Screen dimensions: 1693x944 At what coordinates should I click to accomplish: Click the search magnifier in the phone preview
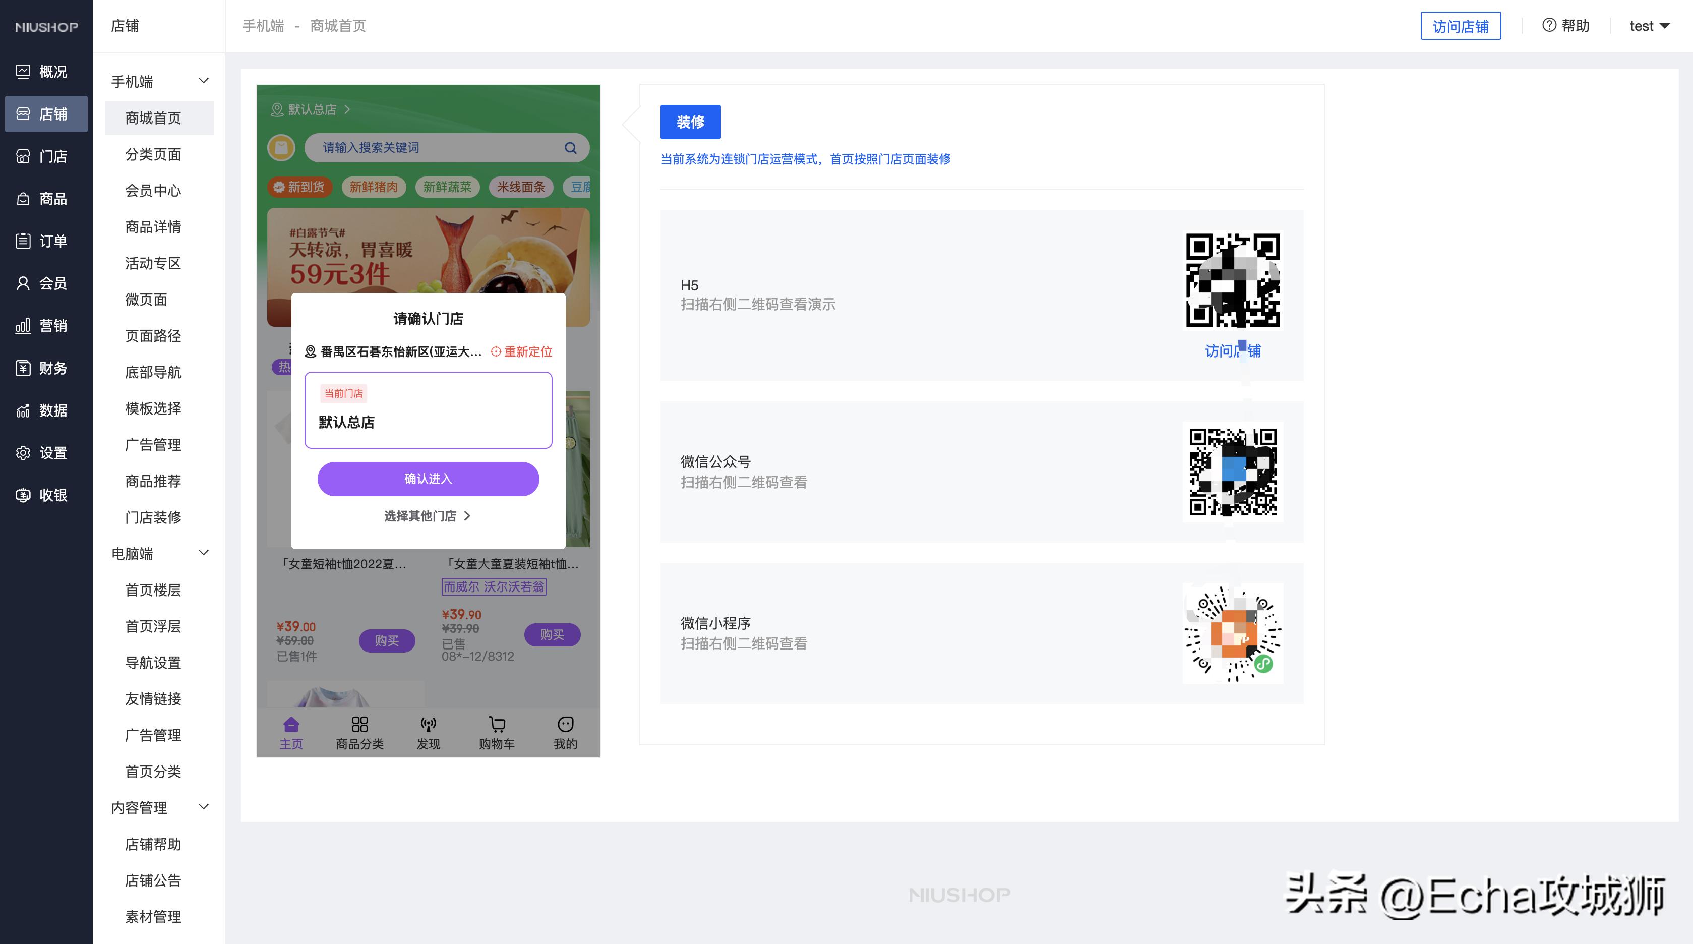coord(569,148)
